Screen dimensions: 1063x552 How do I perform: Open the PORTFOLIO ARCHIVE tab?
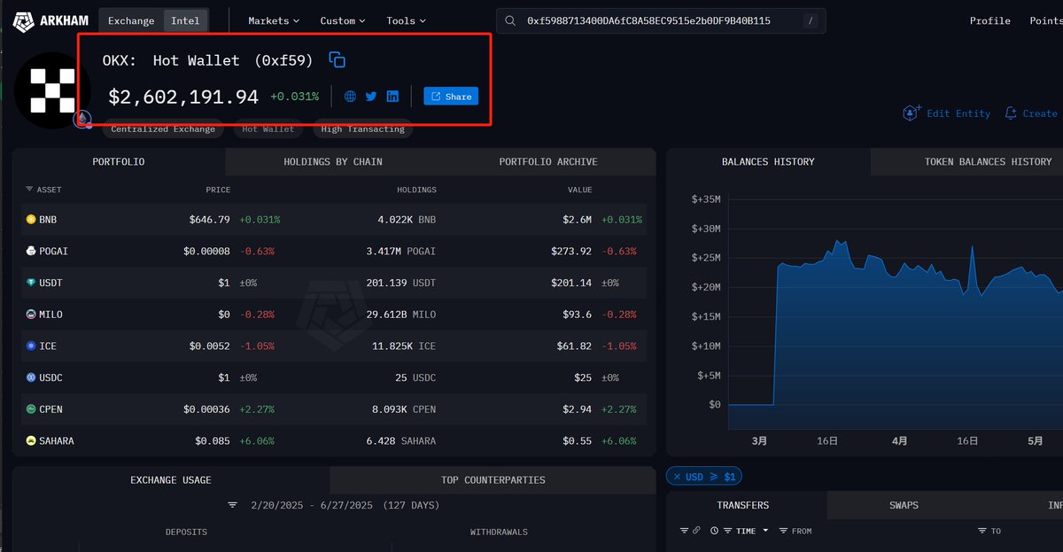tap(548, 162)
